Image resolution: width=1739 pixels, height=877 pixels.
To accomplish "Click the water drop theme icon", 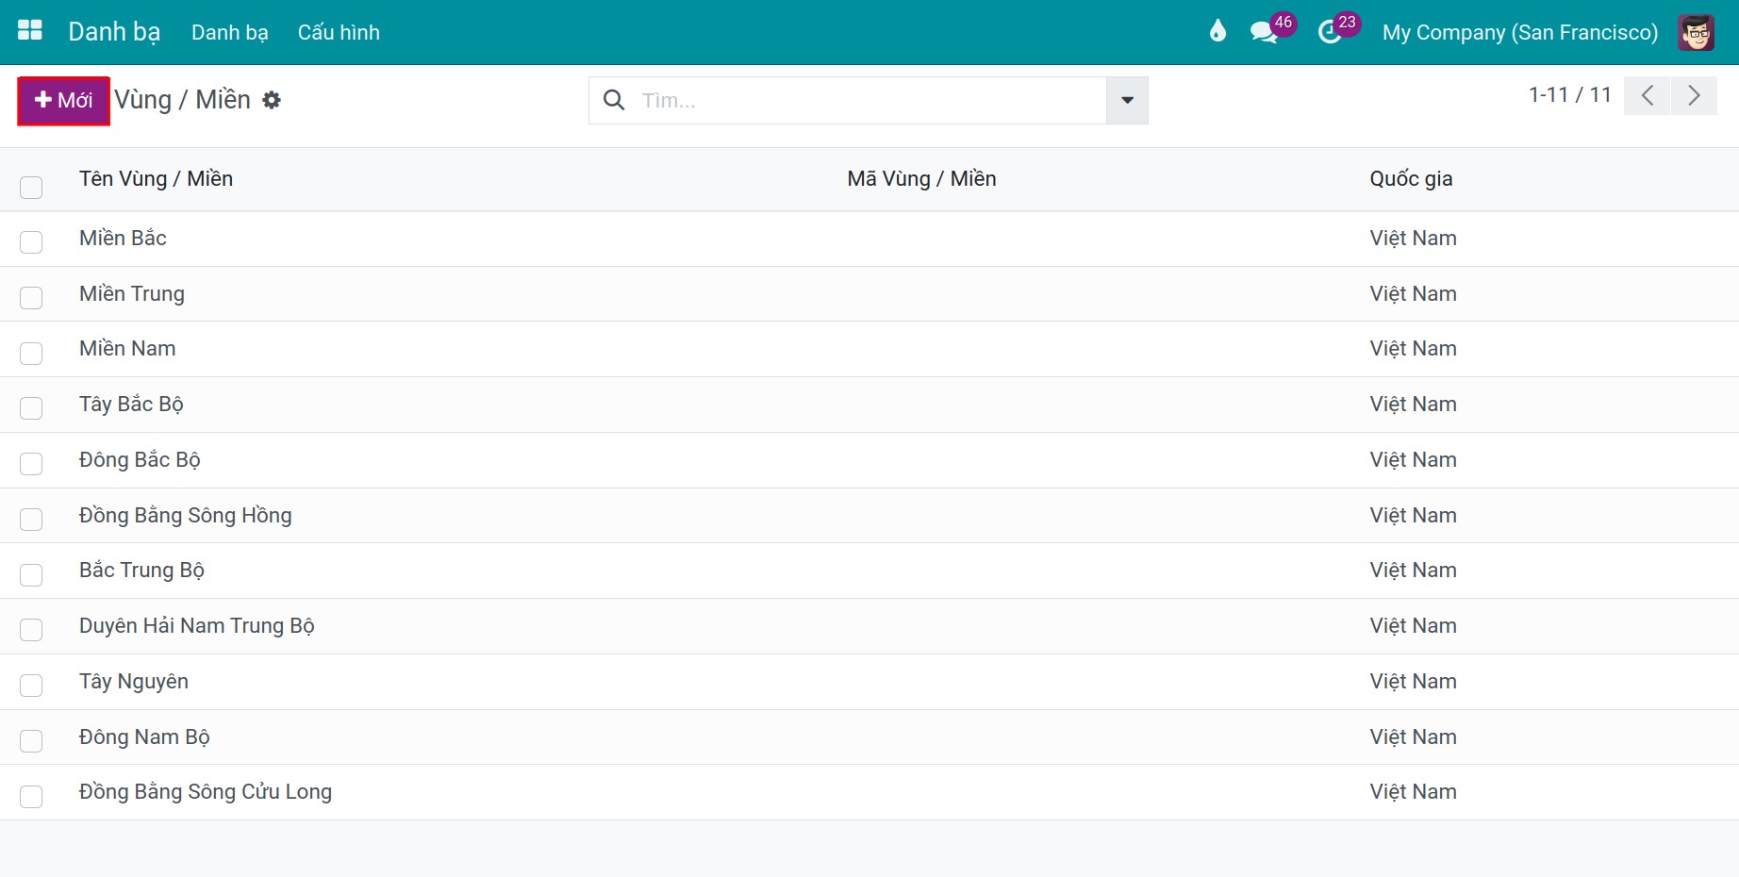I will pos(1217,32).
